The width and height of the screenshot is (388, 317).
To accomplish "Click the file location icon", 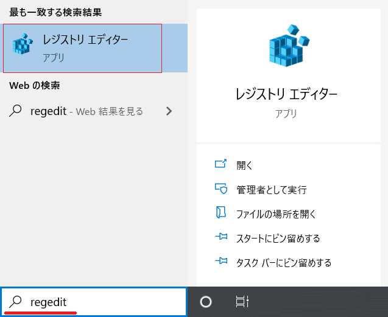I will (x=220, y=212).
